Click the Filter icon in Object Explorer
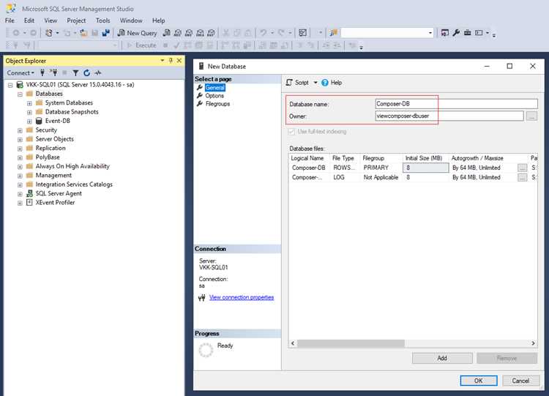Image resolution: width=549 pixels, height=396 pixels. 75,72
